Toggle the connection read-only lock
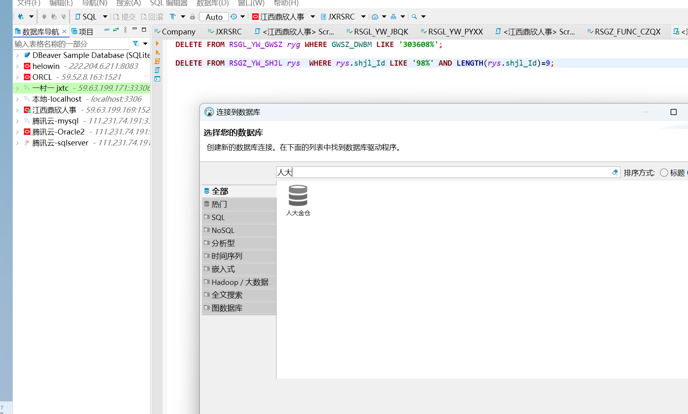The height and width of the screenshot is (414, 688). tap(192, 17)
